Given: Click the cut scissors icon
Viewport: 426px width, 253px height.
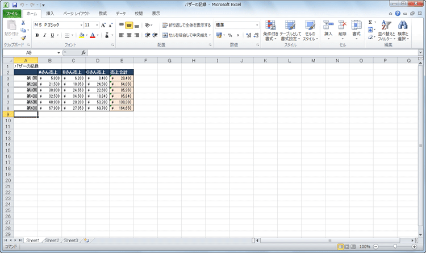Looking at the screenshot, I should (23, 23).
